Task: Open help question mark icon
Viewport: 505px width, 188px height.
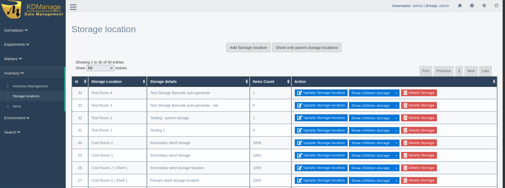Action: (472, 5)
